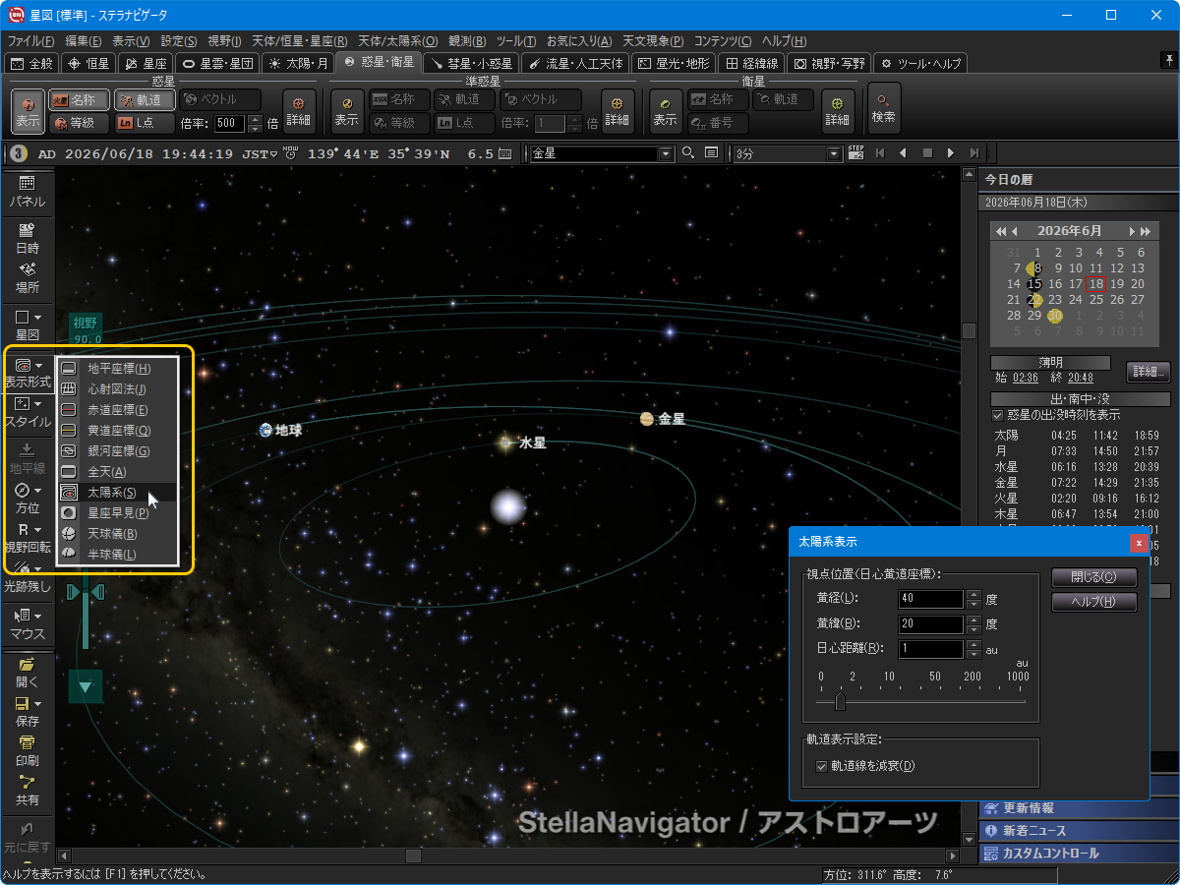Click the 日心距離 au slider handle
Viewport: 1180px width, 885px height.
[x=840, y=701]
